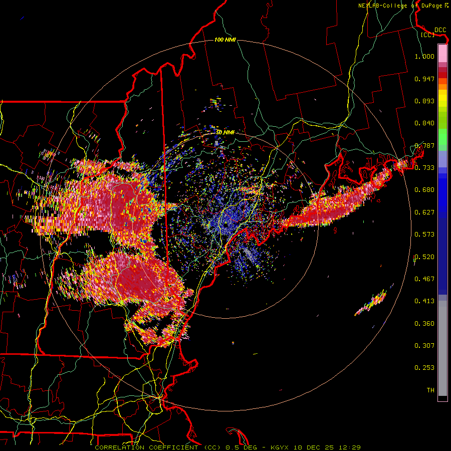Image resolution: width=451 pixels, height=451 pixels.
Task: Select the 0.467 scale value
Action: pyautogui.click(x=424, y=279)
